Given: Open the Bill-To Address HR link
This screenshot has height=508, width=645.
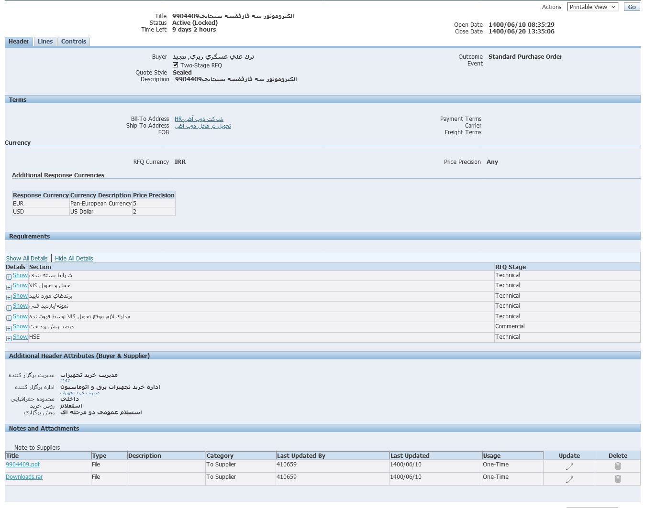Looking at the screenshot, I should (x=199, y=119).
